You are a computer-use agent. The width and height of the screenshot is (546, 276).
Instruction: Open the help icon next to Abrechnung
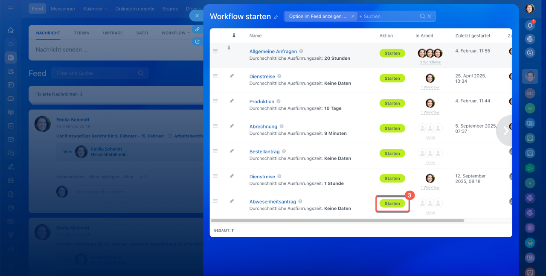[x=282, y=126]
